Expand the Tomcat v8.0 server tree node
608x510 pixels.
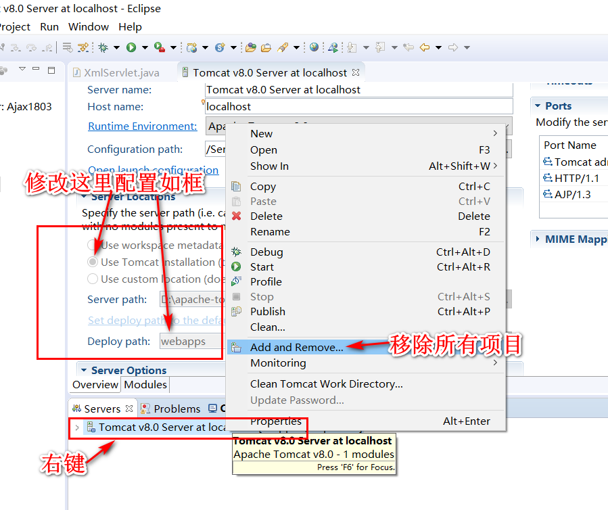77,427
